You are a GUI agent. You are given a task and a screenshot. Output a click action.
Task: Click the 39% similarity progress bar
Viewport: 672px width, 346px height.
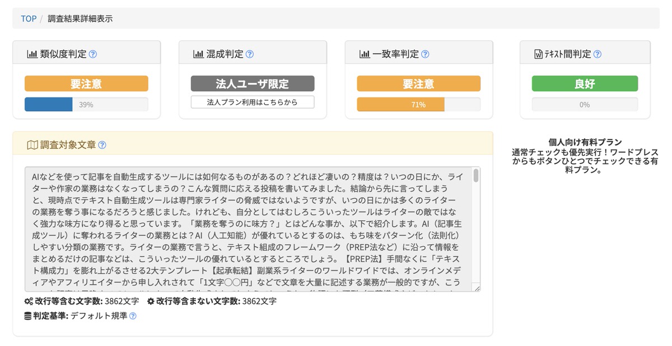coord(86,105)
